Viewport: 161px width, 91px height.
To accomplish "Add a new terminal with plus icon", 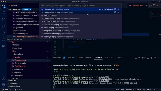I will pyautogui.click(x=143, y=58).
